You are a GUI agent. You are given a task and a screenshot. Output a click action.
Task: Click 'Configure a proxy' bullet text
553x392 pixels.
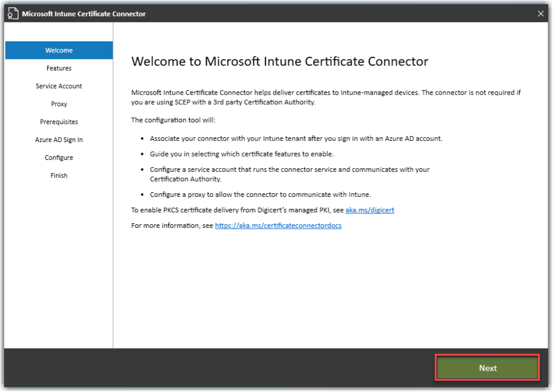260,195
